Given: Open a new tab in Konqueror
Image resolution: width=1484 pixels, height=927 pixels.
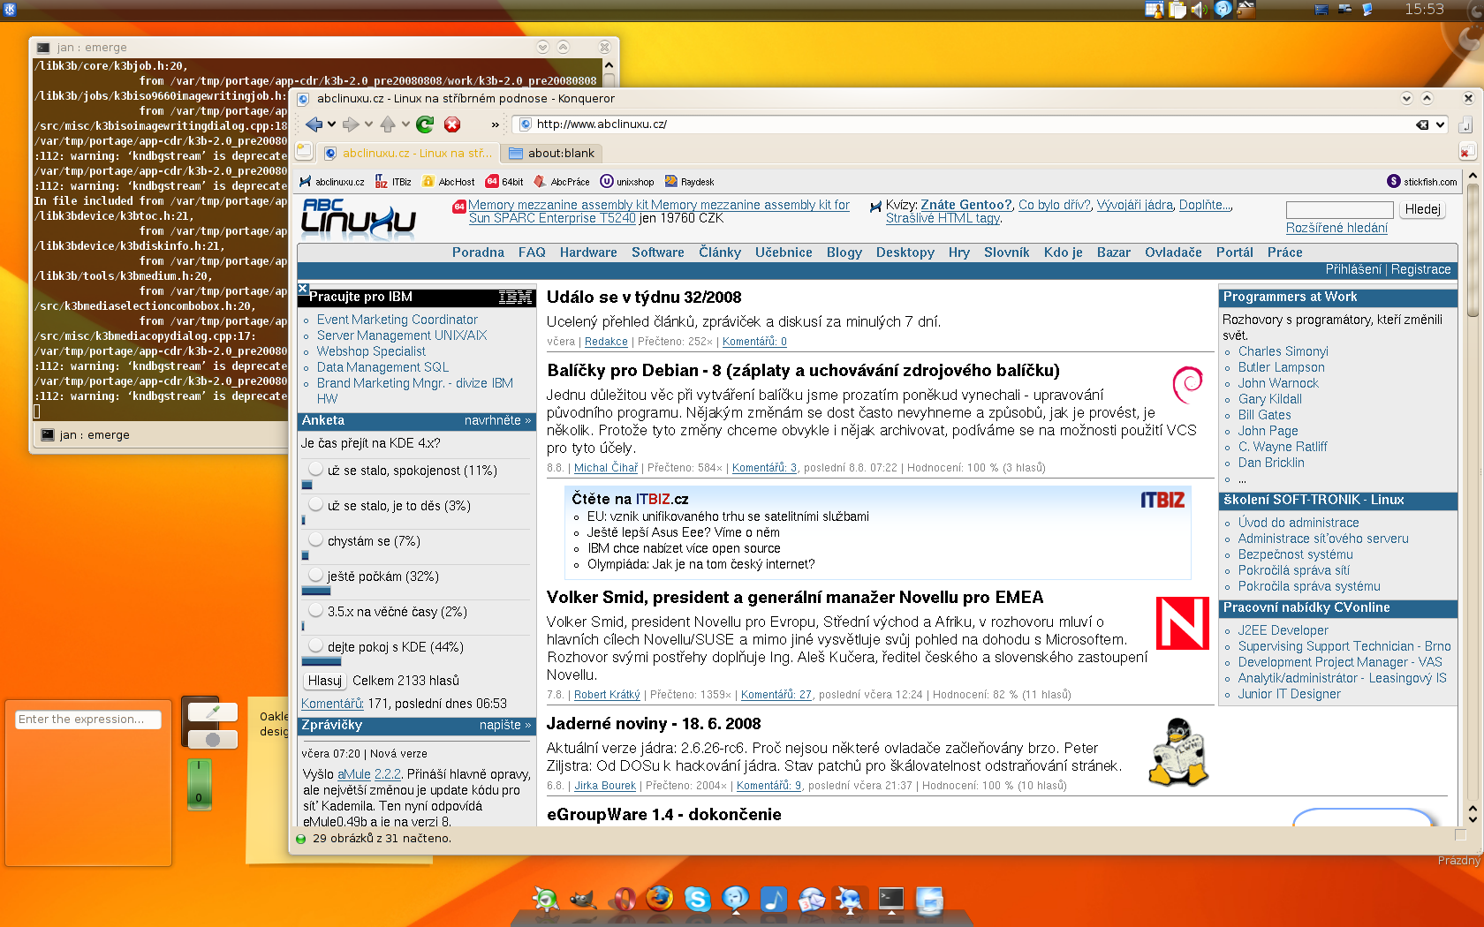Looking at the screenshot, I should click(305, 152).
